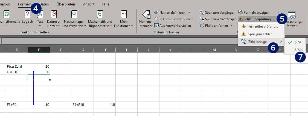Click the cell labeled E4+E10
The image size is (308, 116).
[83, 105]
